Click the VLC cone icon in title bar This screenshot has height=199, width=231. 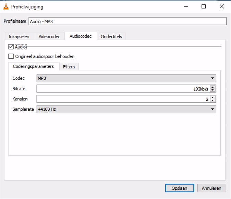[x=6, y=7]
